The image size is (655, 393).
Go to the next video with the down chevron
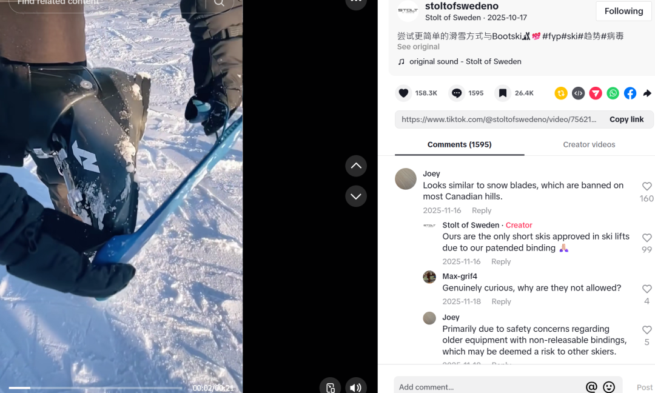tap(356, 196)
